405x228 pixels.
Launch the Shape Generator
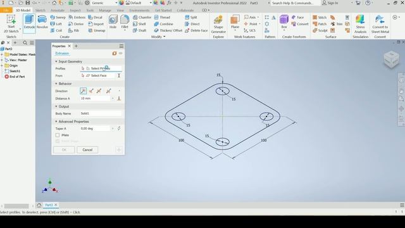pos(218,24)
